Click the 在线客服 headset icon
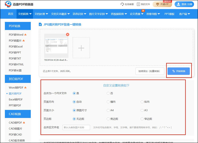198x143 pixels. pos(122,4)
